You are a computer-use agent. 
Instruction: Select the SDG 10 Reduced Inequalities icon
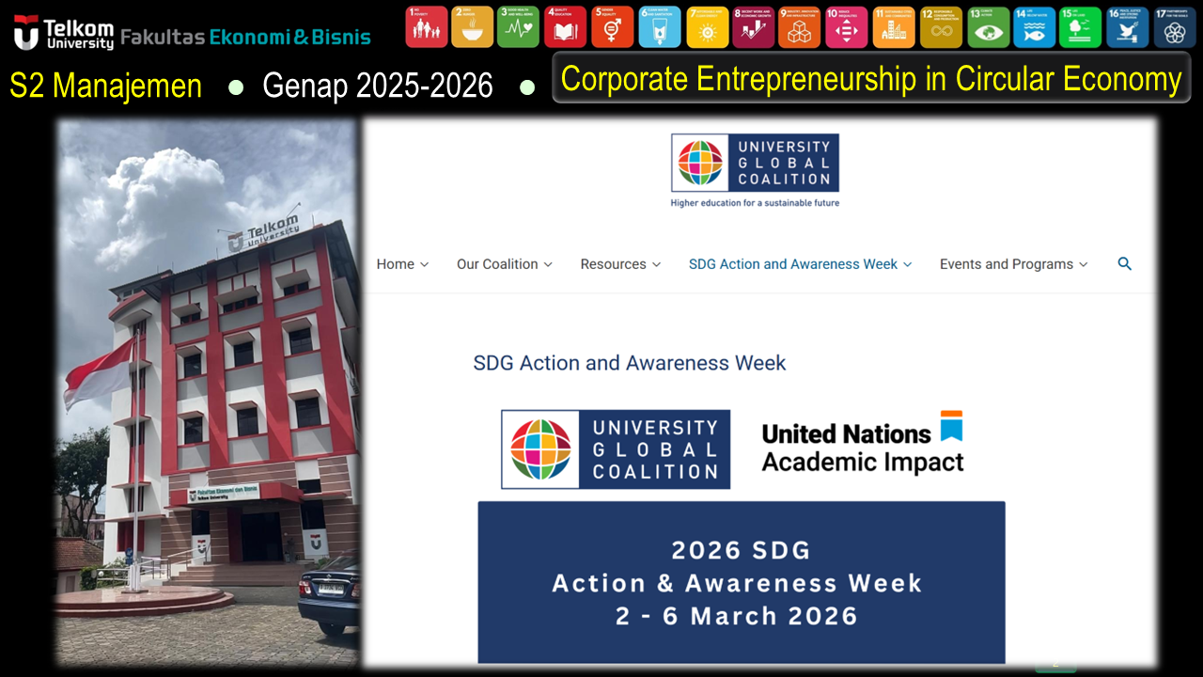(847, 26)
